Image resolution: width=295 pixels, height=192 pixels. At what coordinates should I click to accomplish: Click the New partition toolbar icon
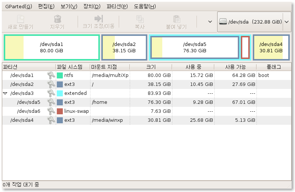point(21,19)
